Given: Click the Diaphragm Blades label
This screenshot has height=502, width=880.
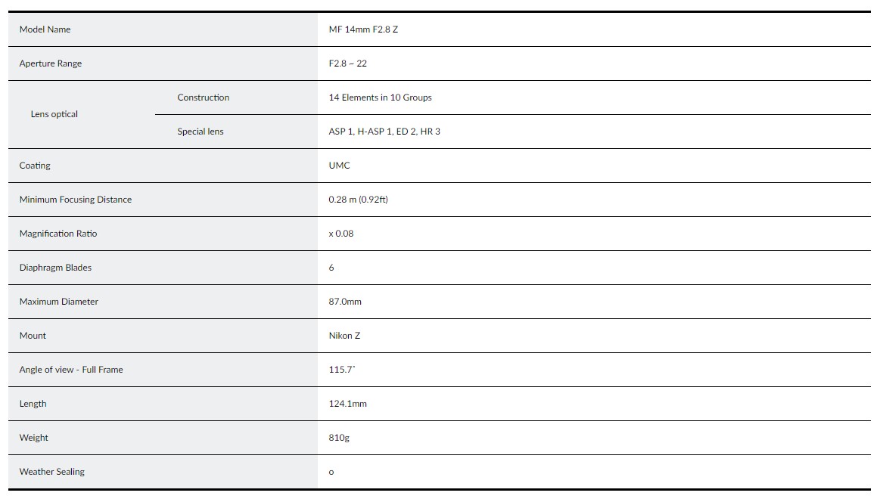Looking at the screenshot, I should pos(55,268).
